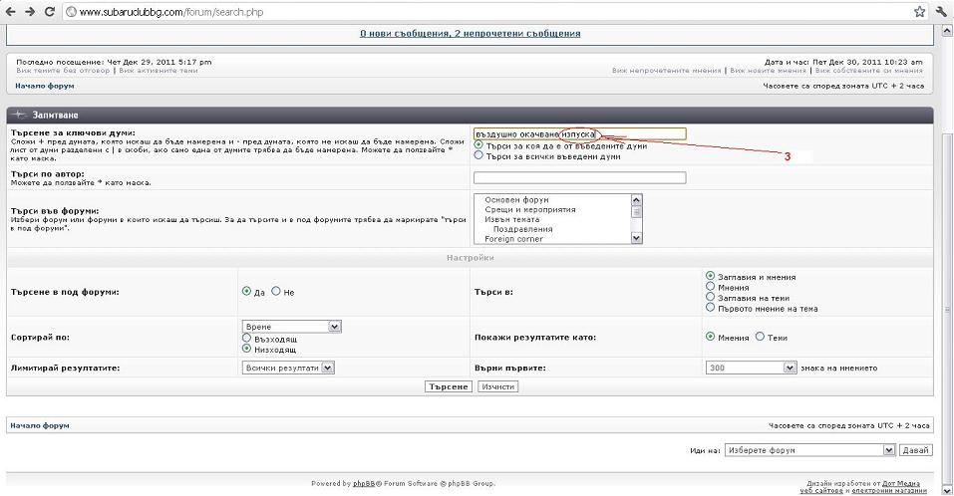Screen dimensions: 954x496
Task: Open the 300 characters dropdown
Action: coord(751,368)
